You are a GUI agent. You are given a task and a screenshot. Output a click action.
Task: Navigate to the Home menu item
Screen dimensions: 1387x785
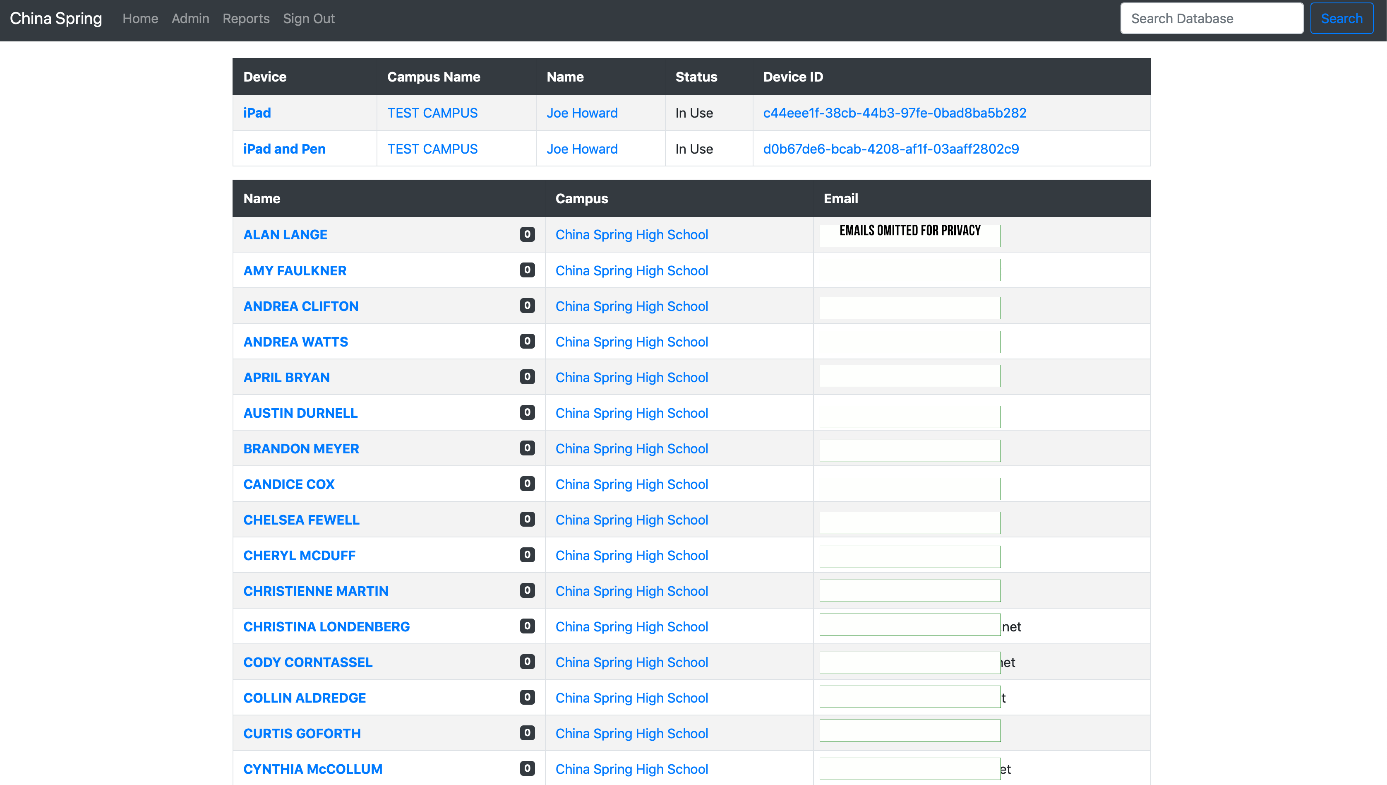(140, 18)
